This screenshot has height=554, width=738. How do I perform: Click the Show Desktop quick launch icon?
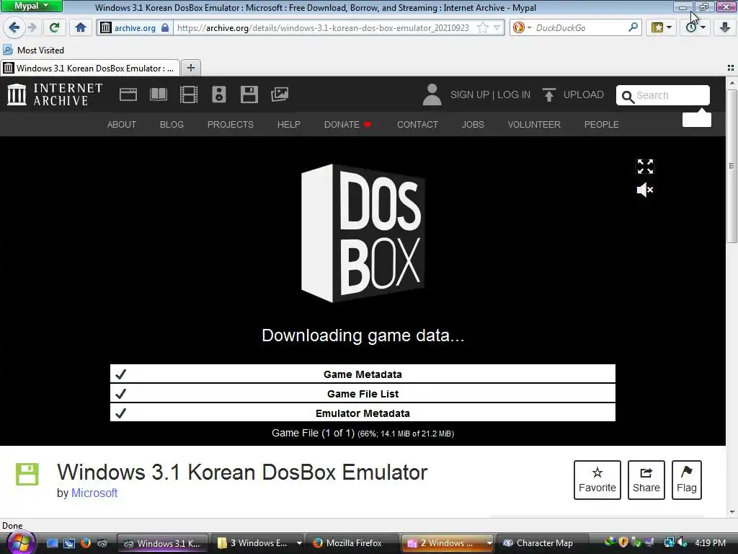tap(52, 543)
